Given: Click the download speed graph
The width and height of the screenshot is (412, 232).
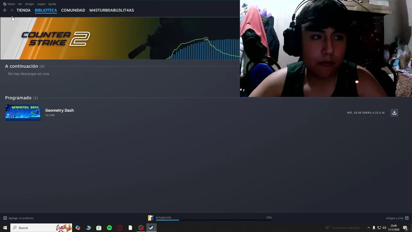Looking at the screenshot, I should (x=203, y=49).
